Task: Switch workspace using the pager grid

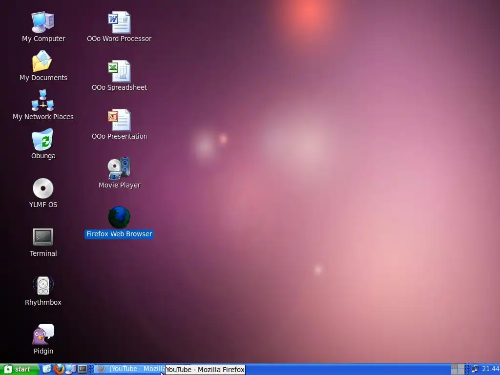Action: pyautogui.click(x=458, y=369)
